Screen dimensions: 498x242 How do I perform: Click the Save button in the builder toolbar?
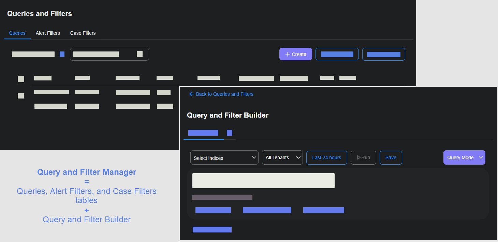click(x=391, y=157)
